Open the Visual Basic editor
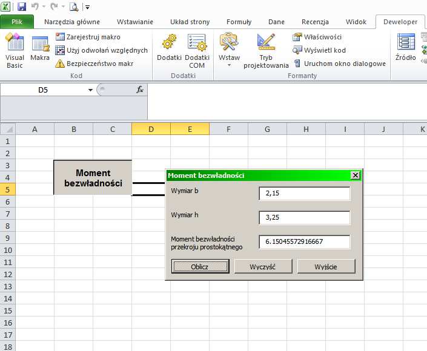Viewport: 427px width, 351px height. pos(15,50)
